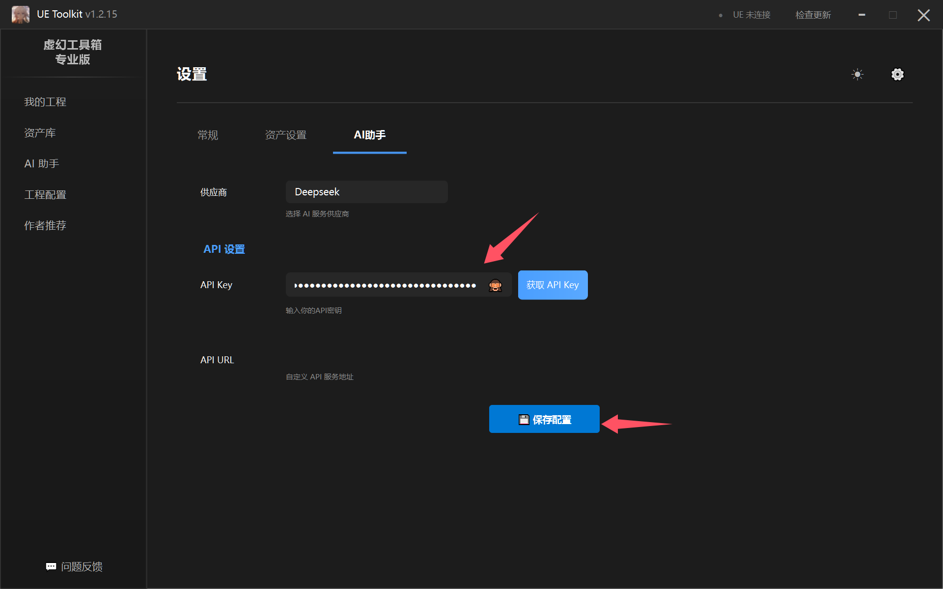
Task: Reveal API key with monkey eye icon
Action: [x=495, y=285]
